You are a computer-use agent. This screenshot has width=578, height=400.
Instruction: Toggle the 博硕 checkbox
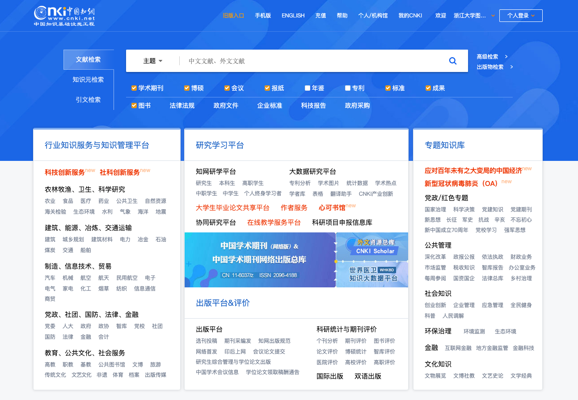[187, 88]
